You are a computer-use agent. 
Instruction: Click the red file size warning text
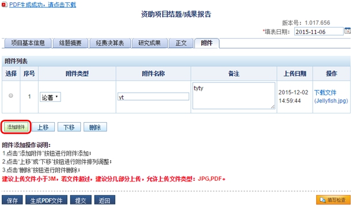[114, 179]
